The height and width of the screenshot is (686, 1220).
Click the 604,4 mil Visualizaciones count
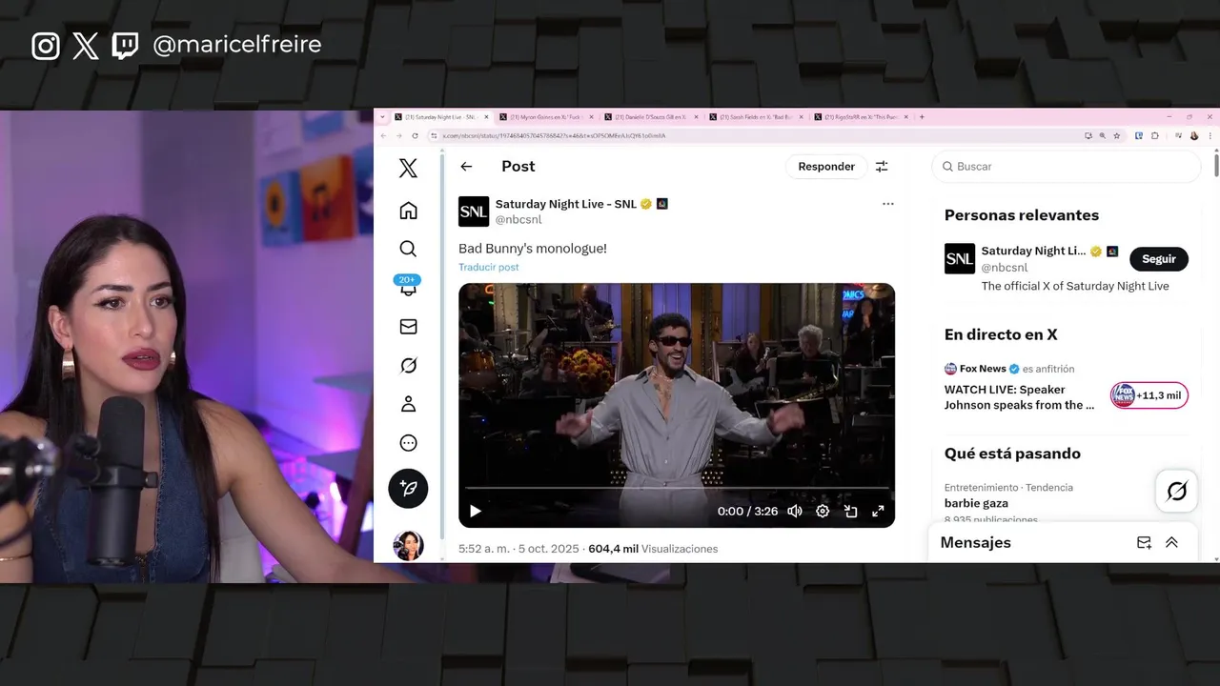(x=653, y=550)
